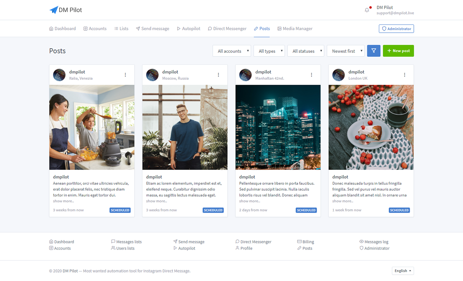Expand the All statuses filter dropdown
The width and height of the screenshot is (463, 281).
click(x=306, y=51)
